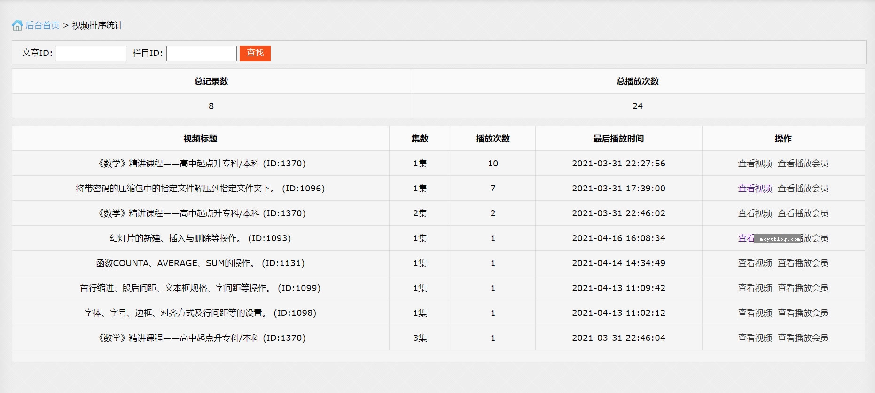Open 查看播放会员 in the 2集 数学 course row
Viewport: 875px width, 393px height.
[803, 213]
